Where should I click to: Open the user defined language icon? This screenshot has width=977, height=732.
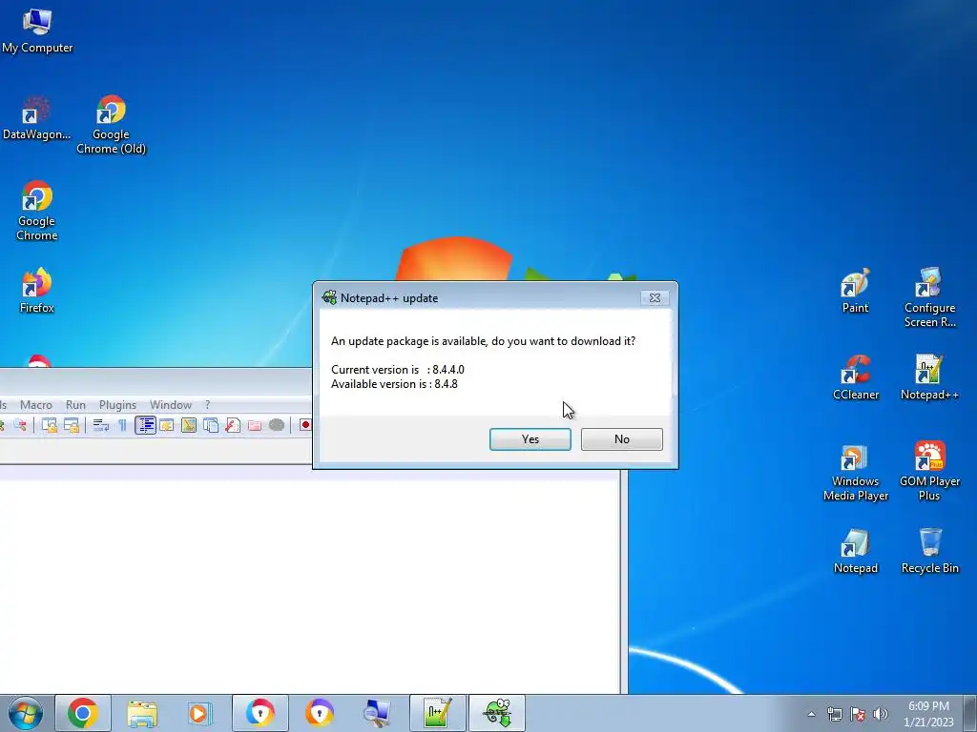coord(167,425)
